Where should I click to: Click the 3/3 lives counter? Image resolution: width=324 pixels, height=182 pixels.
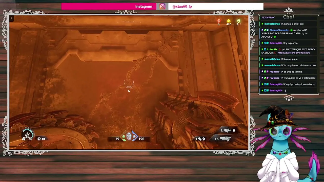tap(239, 24)
